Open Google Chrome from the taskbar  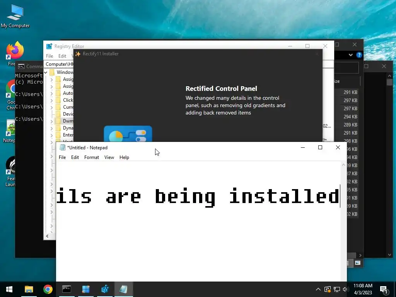48,289
